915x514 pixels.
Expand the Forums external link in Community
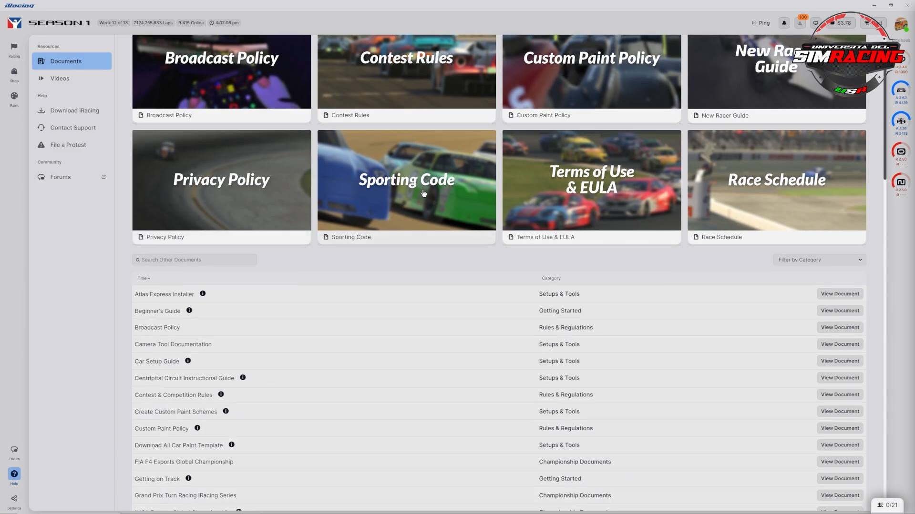[103, 177]
